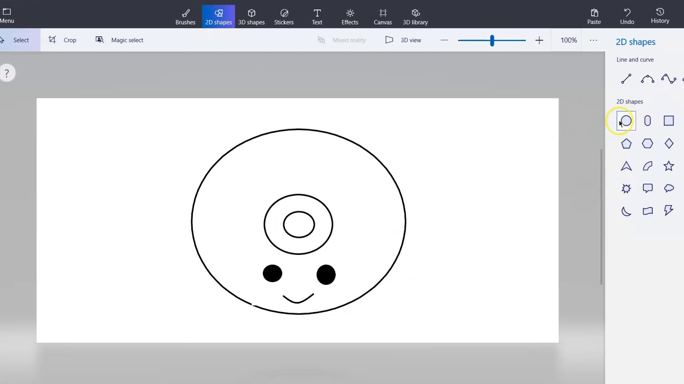
Task: Select the five-point Star shape
Action: tap(669, 166)
